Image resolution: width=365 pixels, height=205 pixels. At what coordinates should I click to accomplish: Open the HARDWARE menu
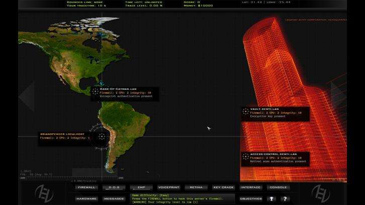[86, 198]
